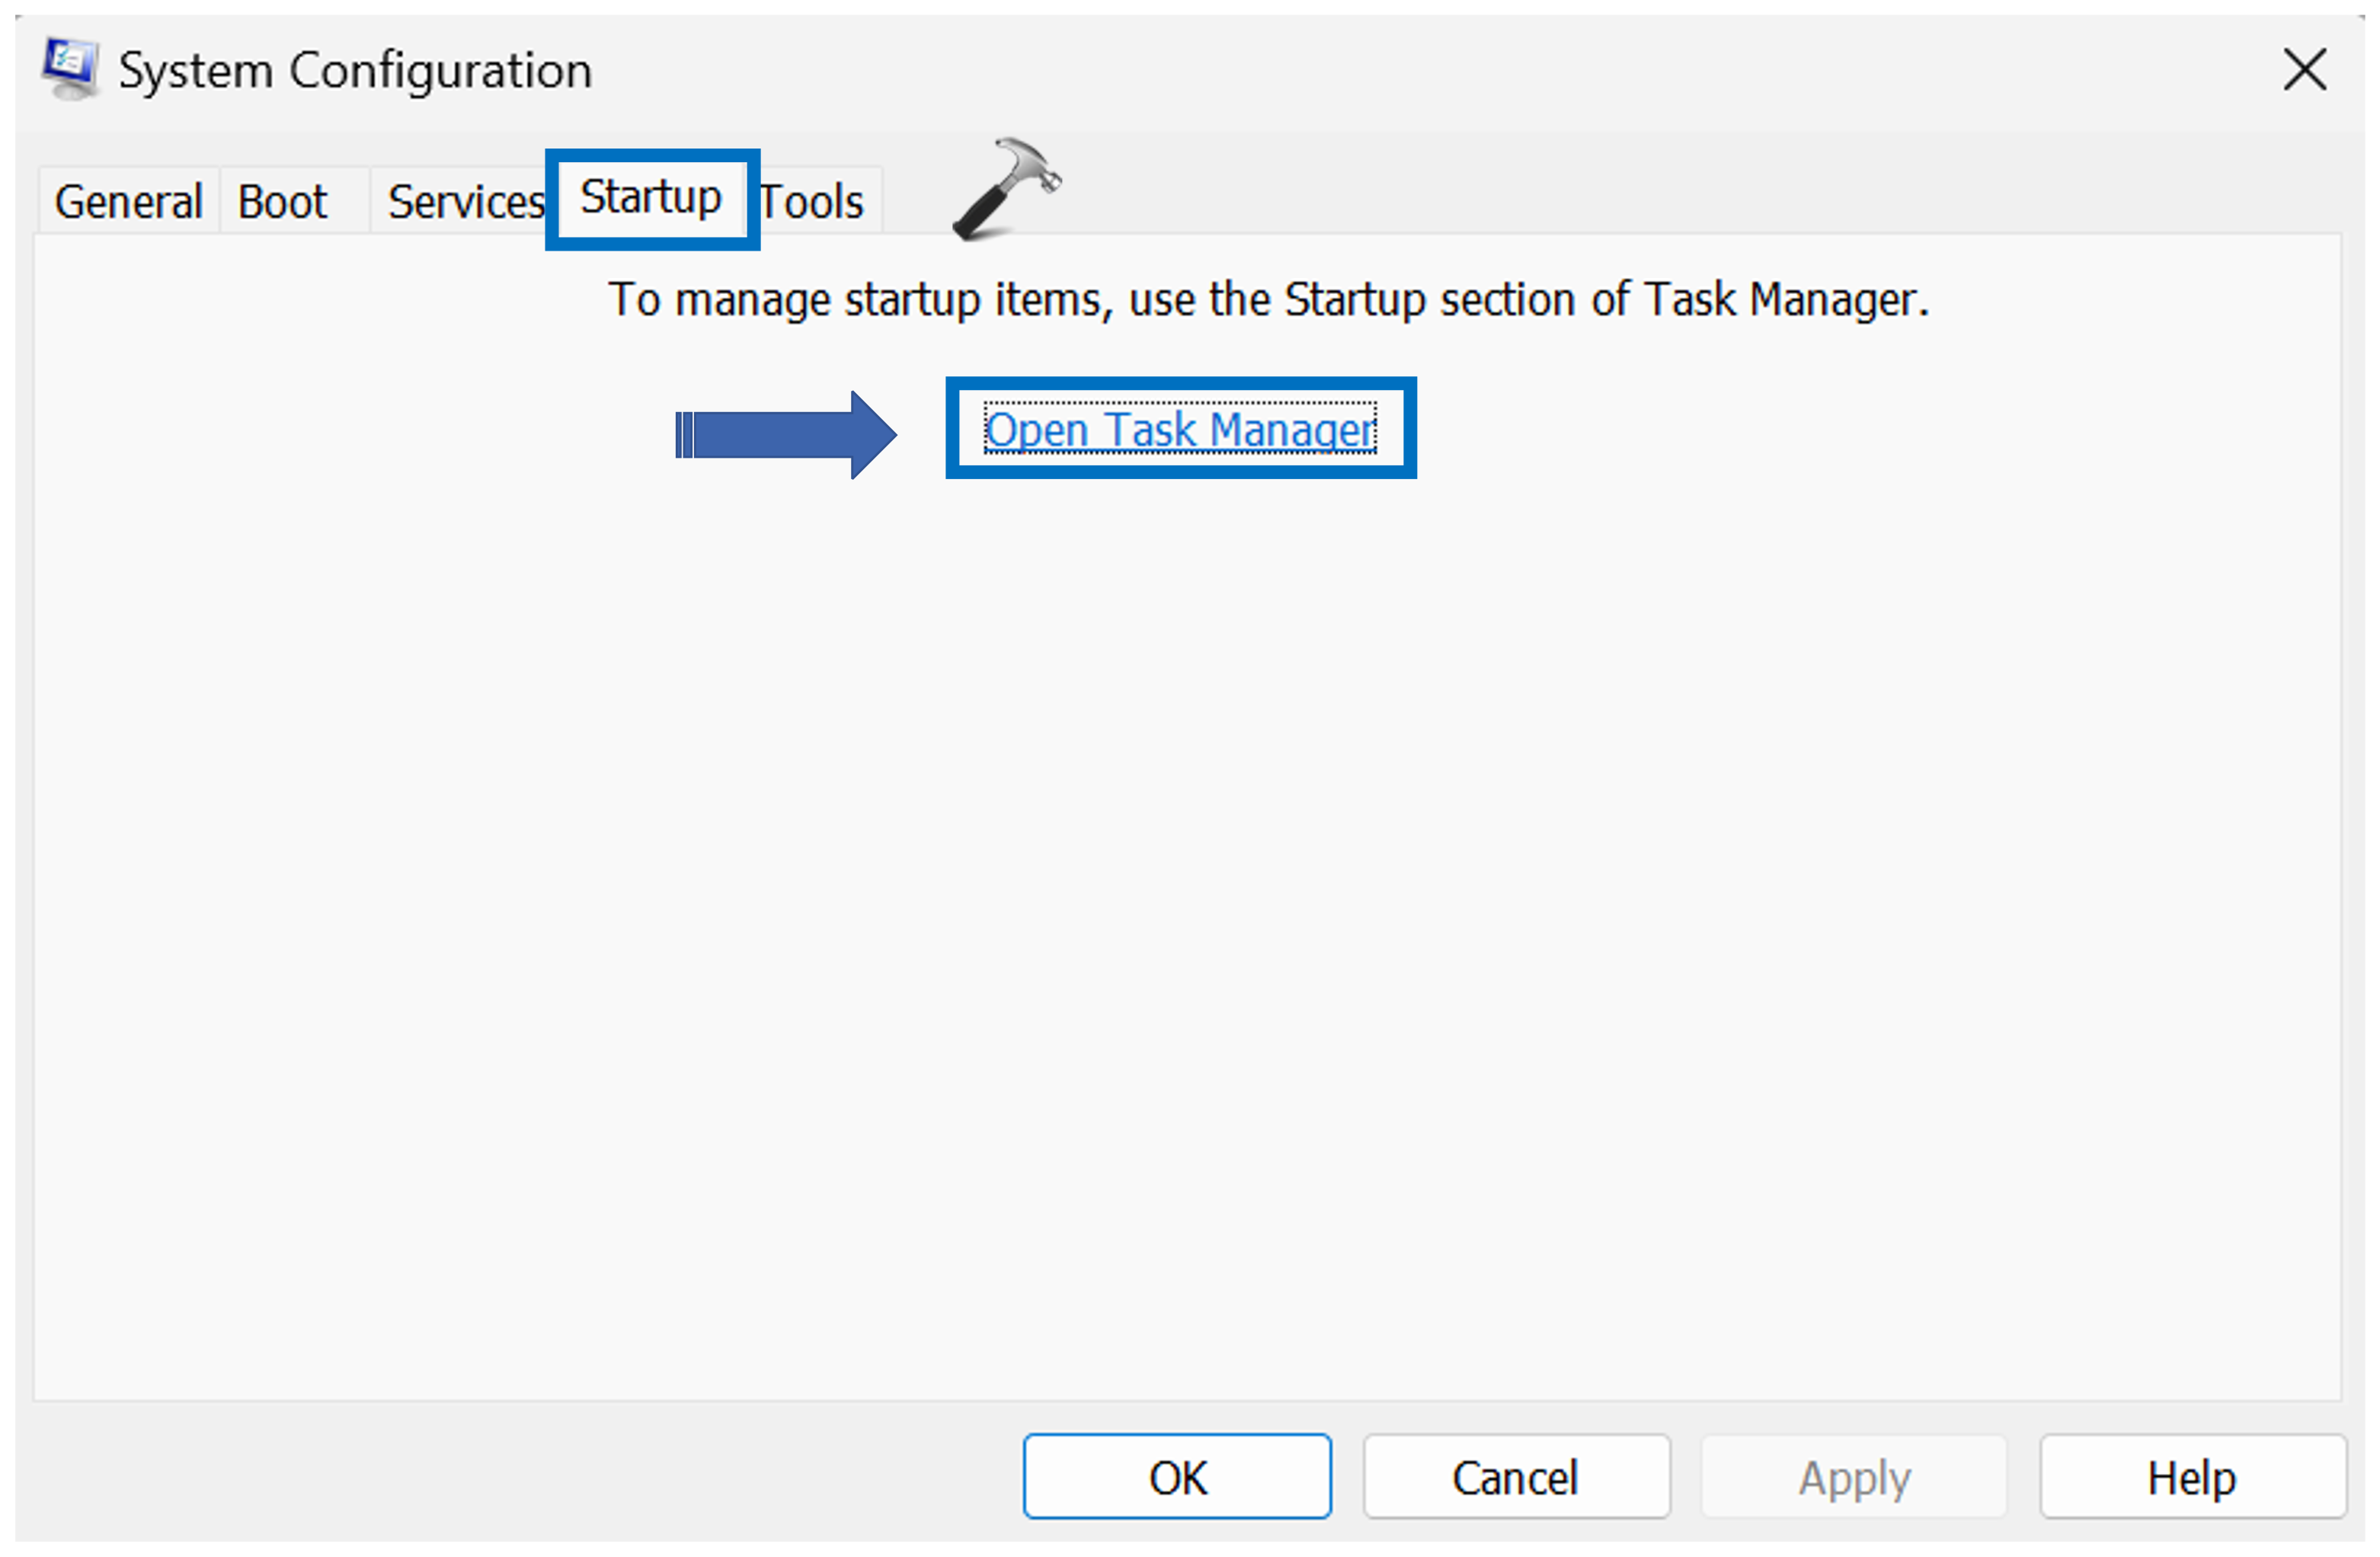This screenshot has height=1557, width=2380.
Task: Click the hammer icon beside the tabs
Action: 1005,189
